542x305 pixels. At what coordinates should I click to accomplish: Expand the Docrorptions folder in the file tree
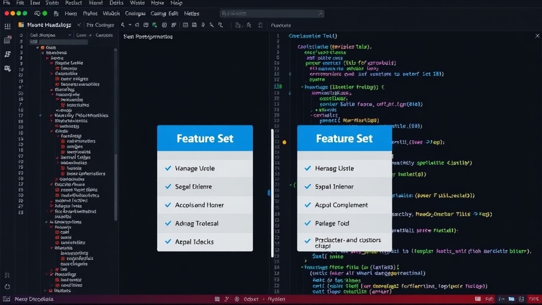click(x=47, y=222)
